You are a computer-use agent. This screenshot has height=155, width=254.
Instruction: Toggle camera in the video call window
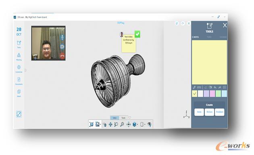pyautogui.click(x=62, y=47)
